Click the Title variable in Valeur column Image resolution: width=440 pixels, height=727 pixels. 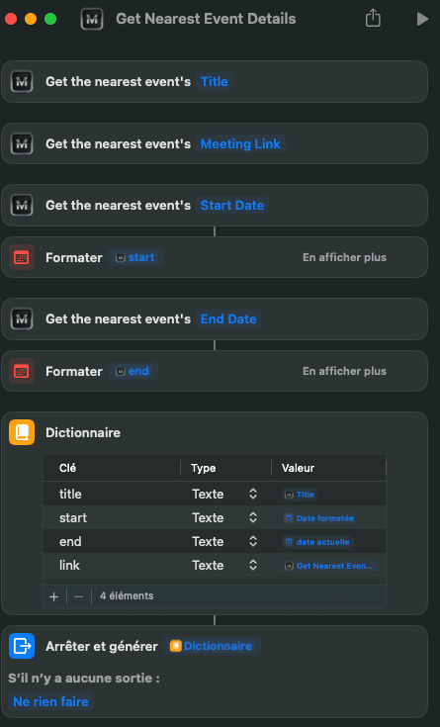point(300,495)
